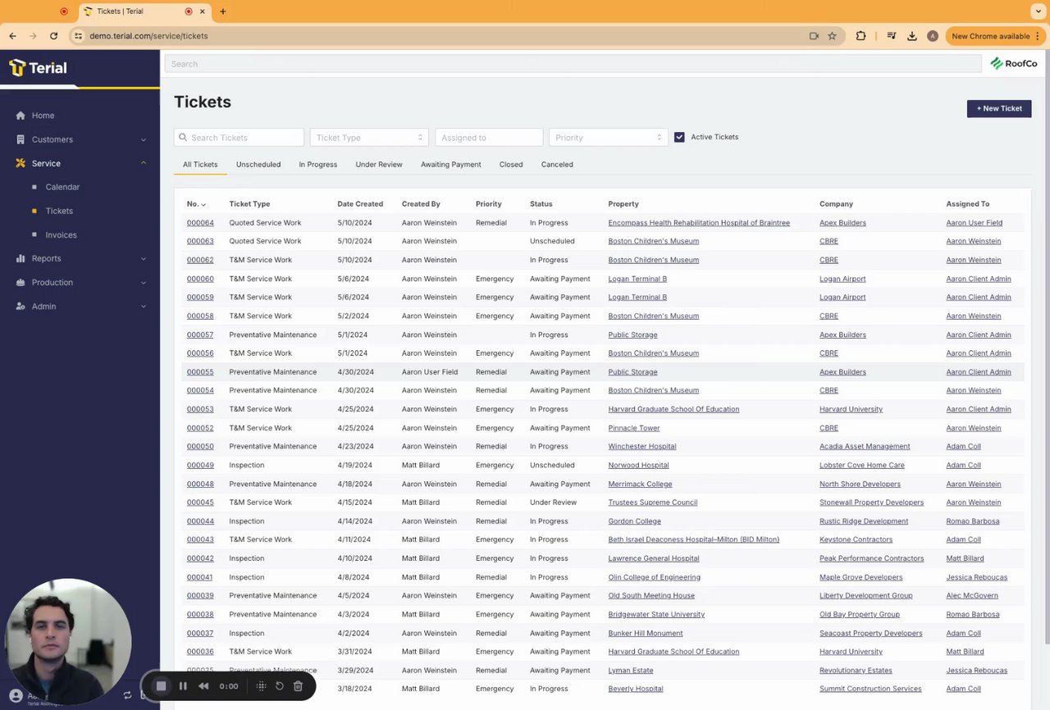Screen dimensions: 1050x710
Task: Click the Customers building icon
Action: [21, 139]
